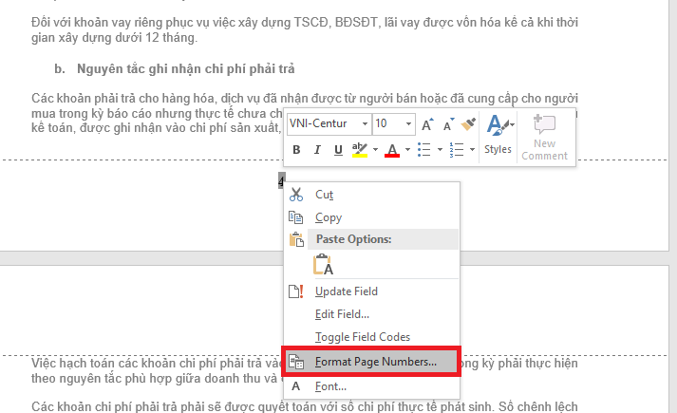
Task: Open bullet library dropdown arrow
Action: 440,150
